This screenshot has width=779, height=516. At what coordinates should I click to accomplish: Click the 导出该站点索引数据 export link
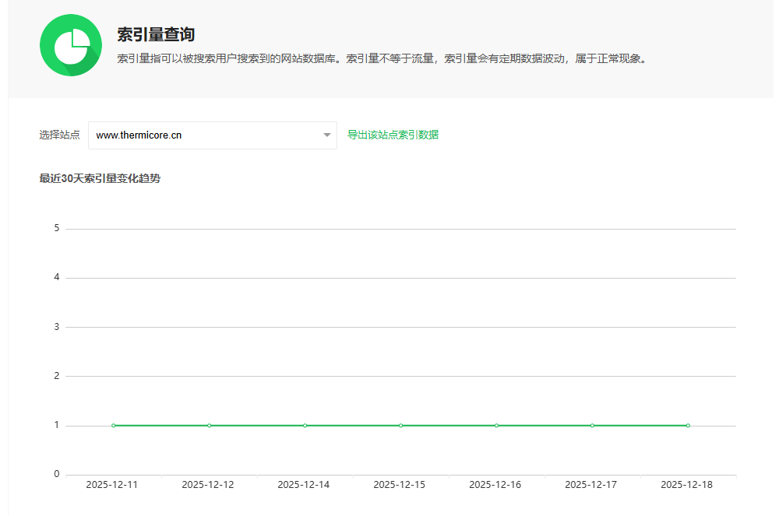coord(393,135)
